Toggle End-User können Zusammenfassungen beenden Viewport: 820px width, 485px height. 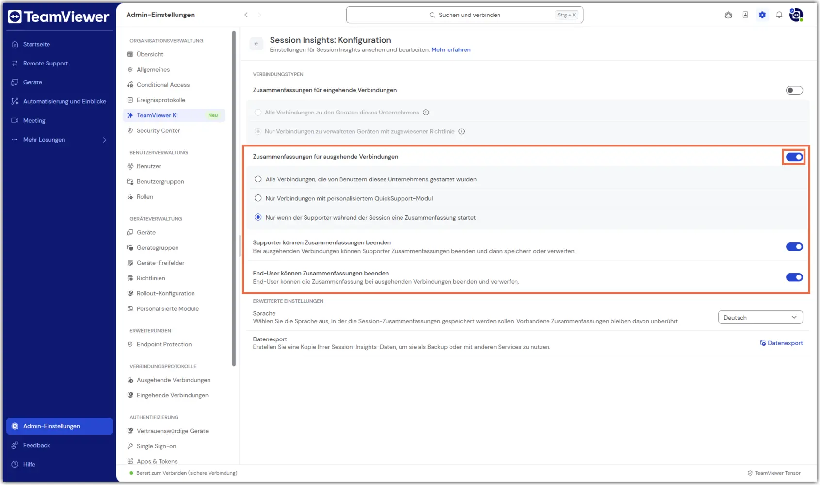tap(794, 277)
